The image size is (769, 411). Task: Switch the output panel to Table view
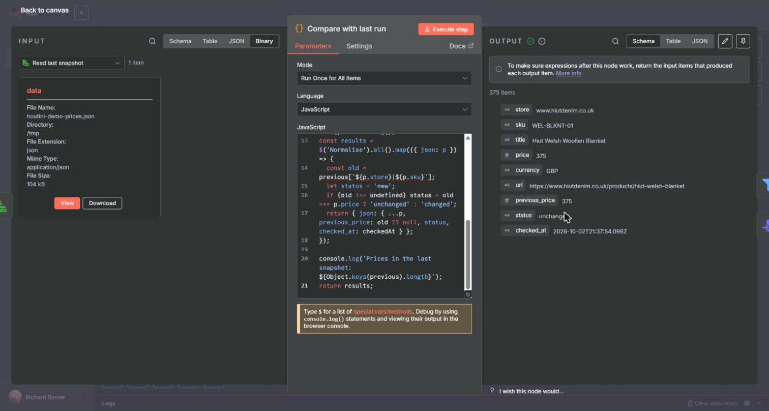tap(673, 41)
